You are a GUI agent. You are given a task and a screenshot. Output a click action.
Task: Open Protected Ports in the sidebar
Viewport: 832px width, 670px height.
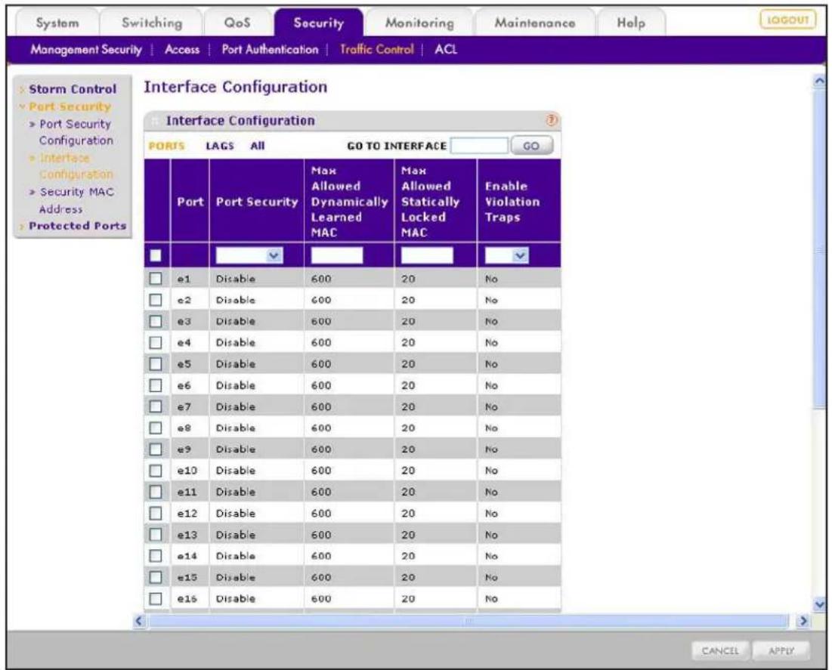pos(78,225)
